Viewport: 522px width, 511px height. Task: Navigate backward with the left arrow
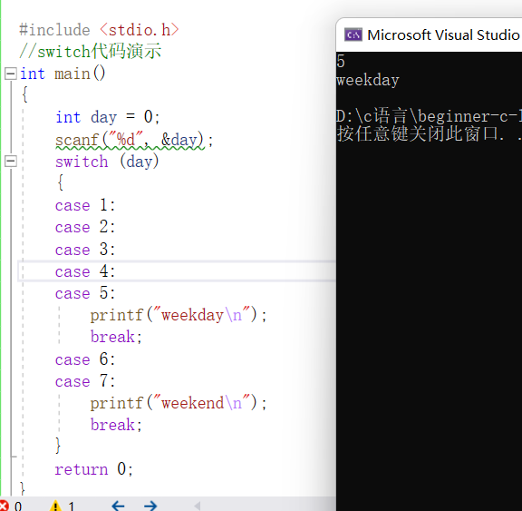coord(118,506)
